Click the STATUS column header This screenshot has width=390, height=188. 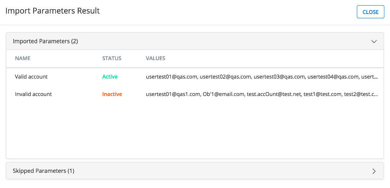[x=112, y=59]
